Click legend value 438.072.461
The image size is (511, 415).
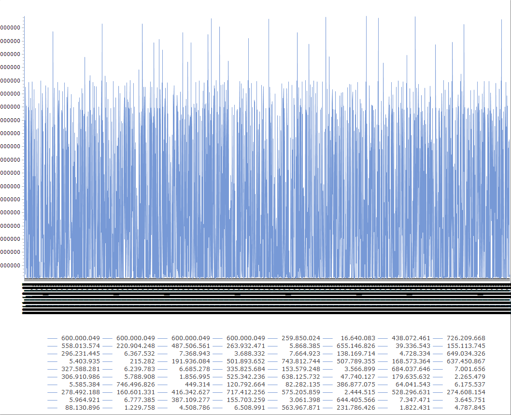[411, 338]
